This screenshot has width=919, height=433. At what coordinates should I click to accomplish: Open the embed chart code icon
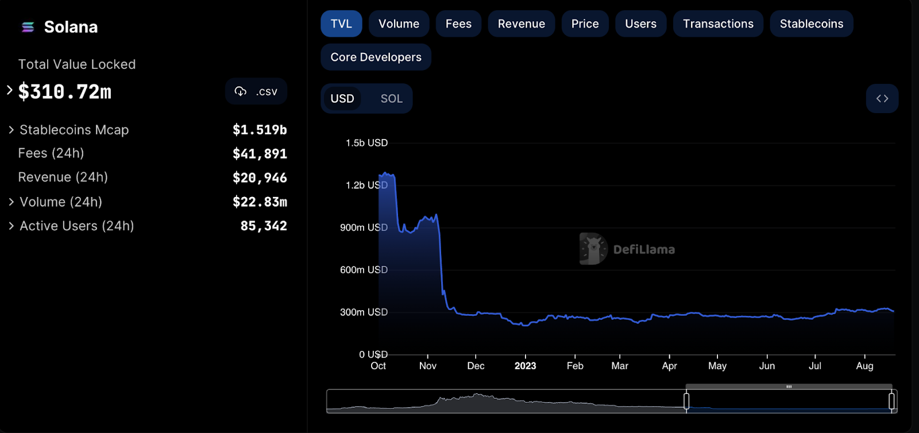[x=882, y=99]
